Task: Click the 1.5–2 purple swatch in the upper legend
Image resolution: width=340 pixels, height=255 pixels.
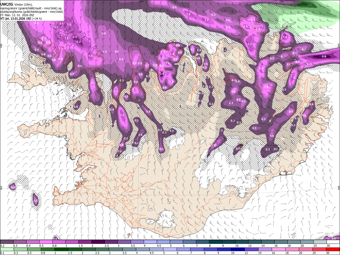Action: tap(85, 242)
